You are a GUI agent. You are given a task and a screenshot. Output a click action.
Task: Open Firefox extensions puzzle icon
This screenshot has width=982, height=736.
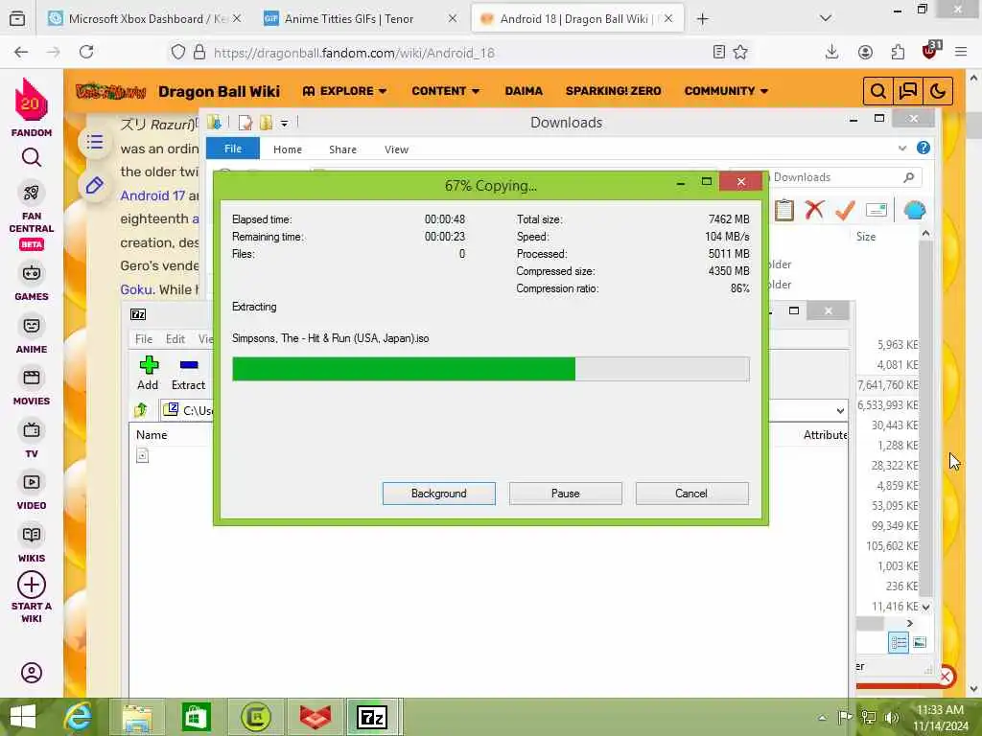pos(898,52)
